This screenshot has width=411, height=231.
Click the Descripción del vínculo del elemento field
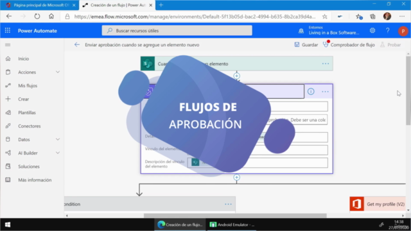coord(258,162)
